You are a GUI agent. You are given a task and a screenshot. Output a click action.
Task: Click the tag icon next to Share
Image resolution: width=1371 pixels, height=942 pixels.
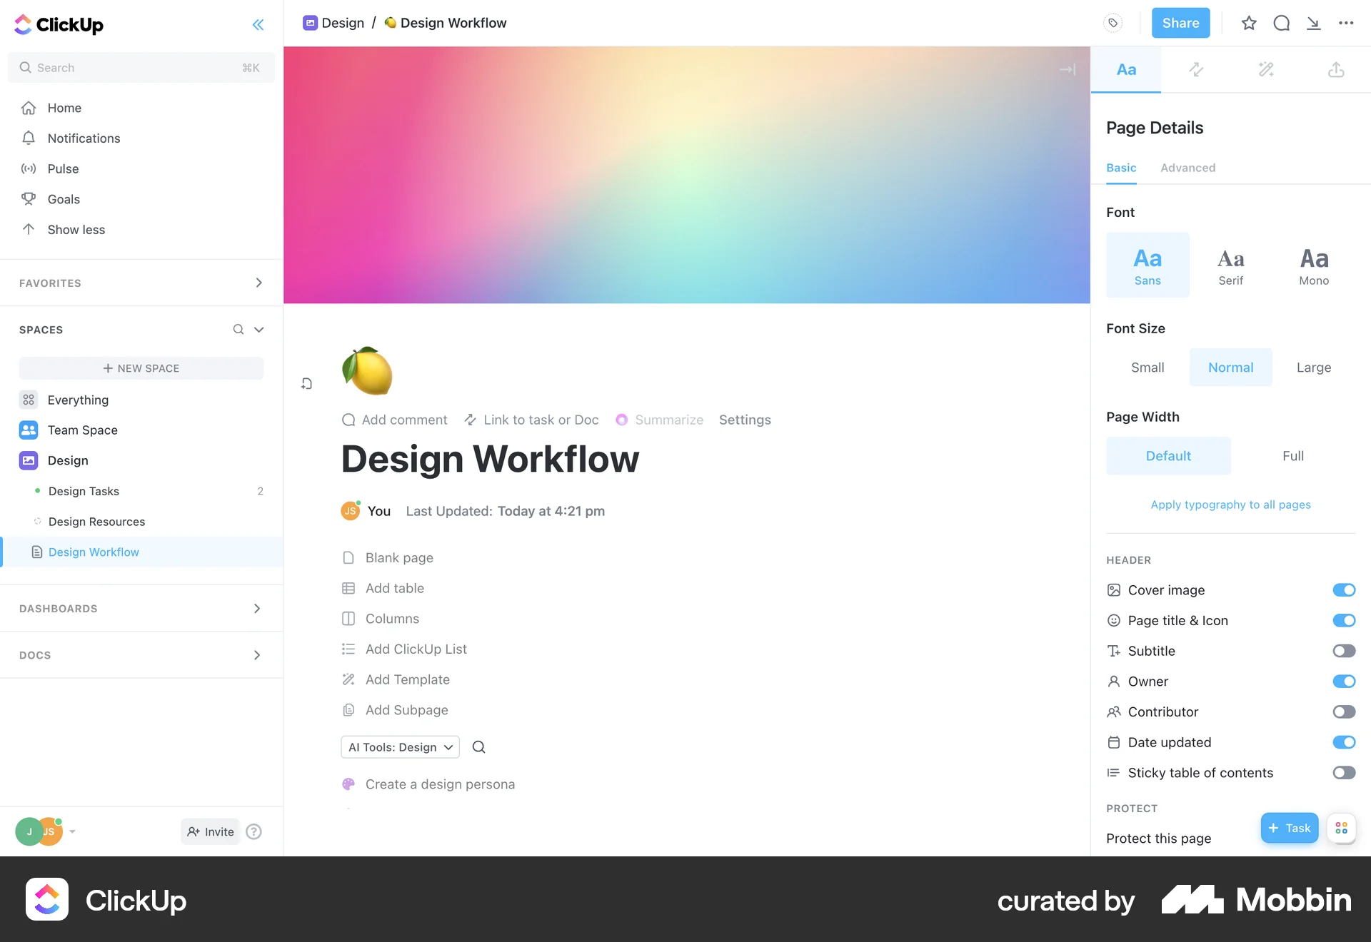click(1113, 22)
